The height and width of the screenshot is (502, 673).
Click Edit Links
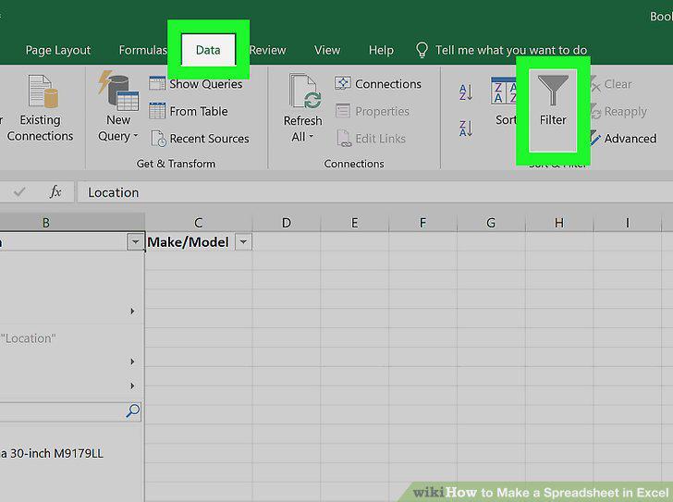(x=372, y=139)
